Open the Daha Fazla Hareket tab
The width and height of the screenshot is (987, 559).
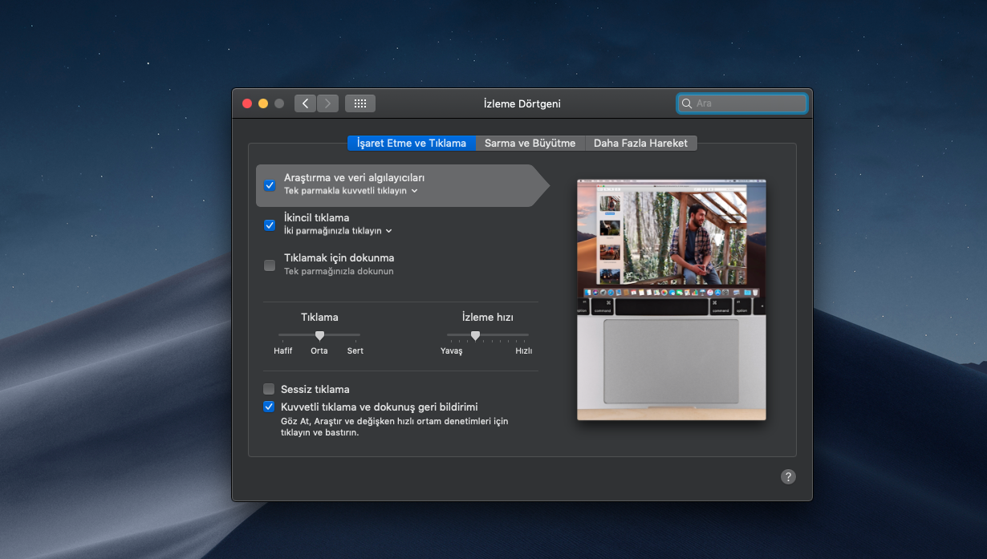641,143
